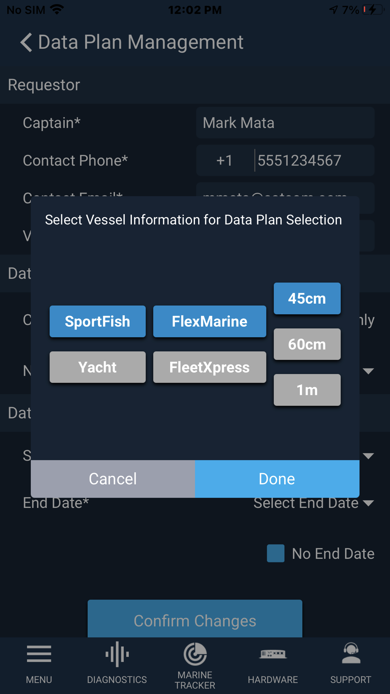Open the Marine Tracker radar icon
The image size is (390, 694).
(195, 654)
